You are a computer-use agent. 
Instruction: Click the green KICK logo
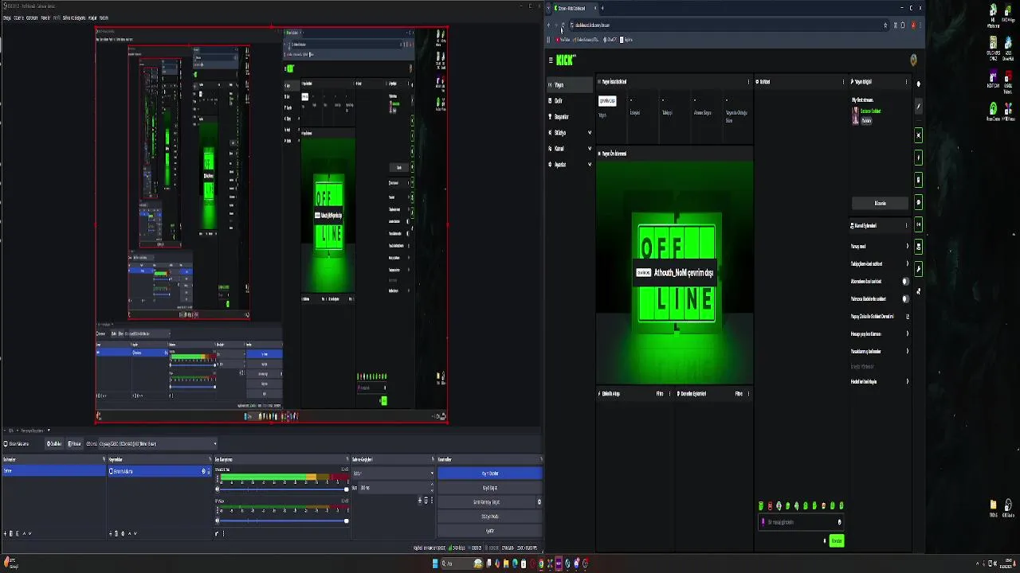click(x=565, y=60)
